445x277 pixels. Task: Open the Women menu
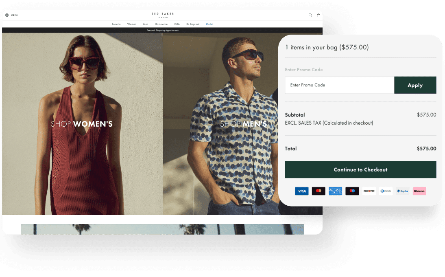132,24
